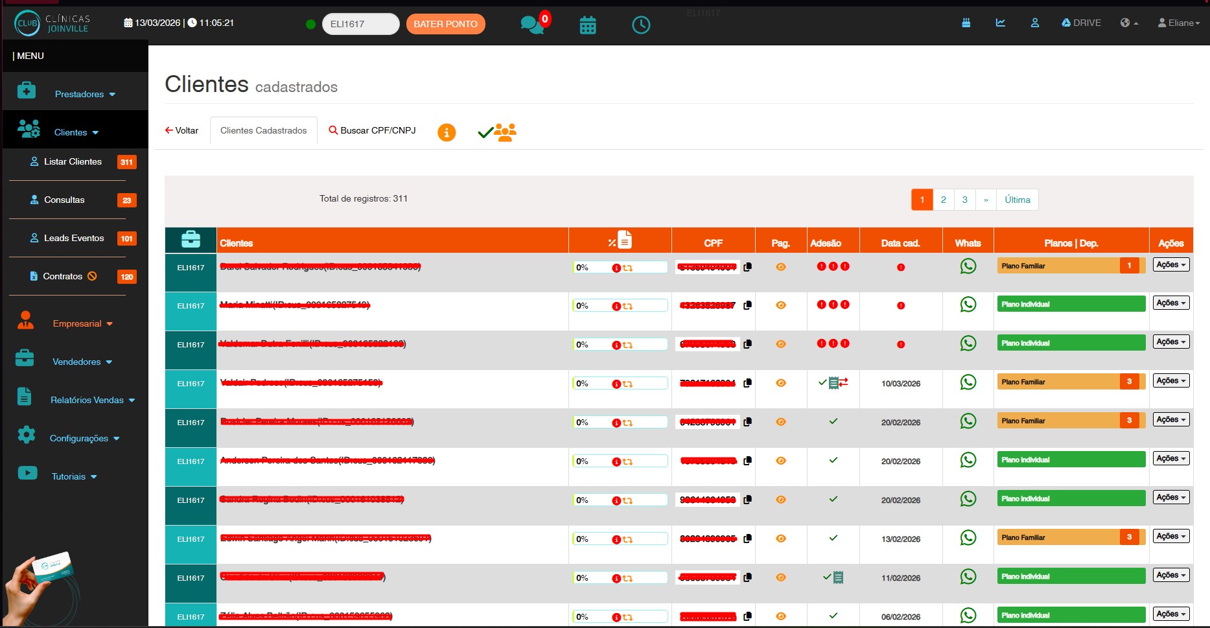
Task: Open the line chart icon in header
Action: (1000, 23)
